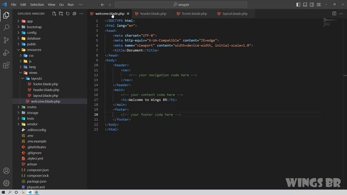This screenshot has width=347, height=195.
Task: Click the New Folder icon in Explorer
Action: [61, 14]
